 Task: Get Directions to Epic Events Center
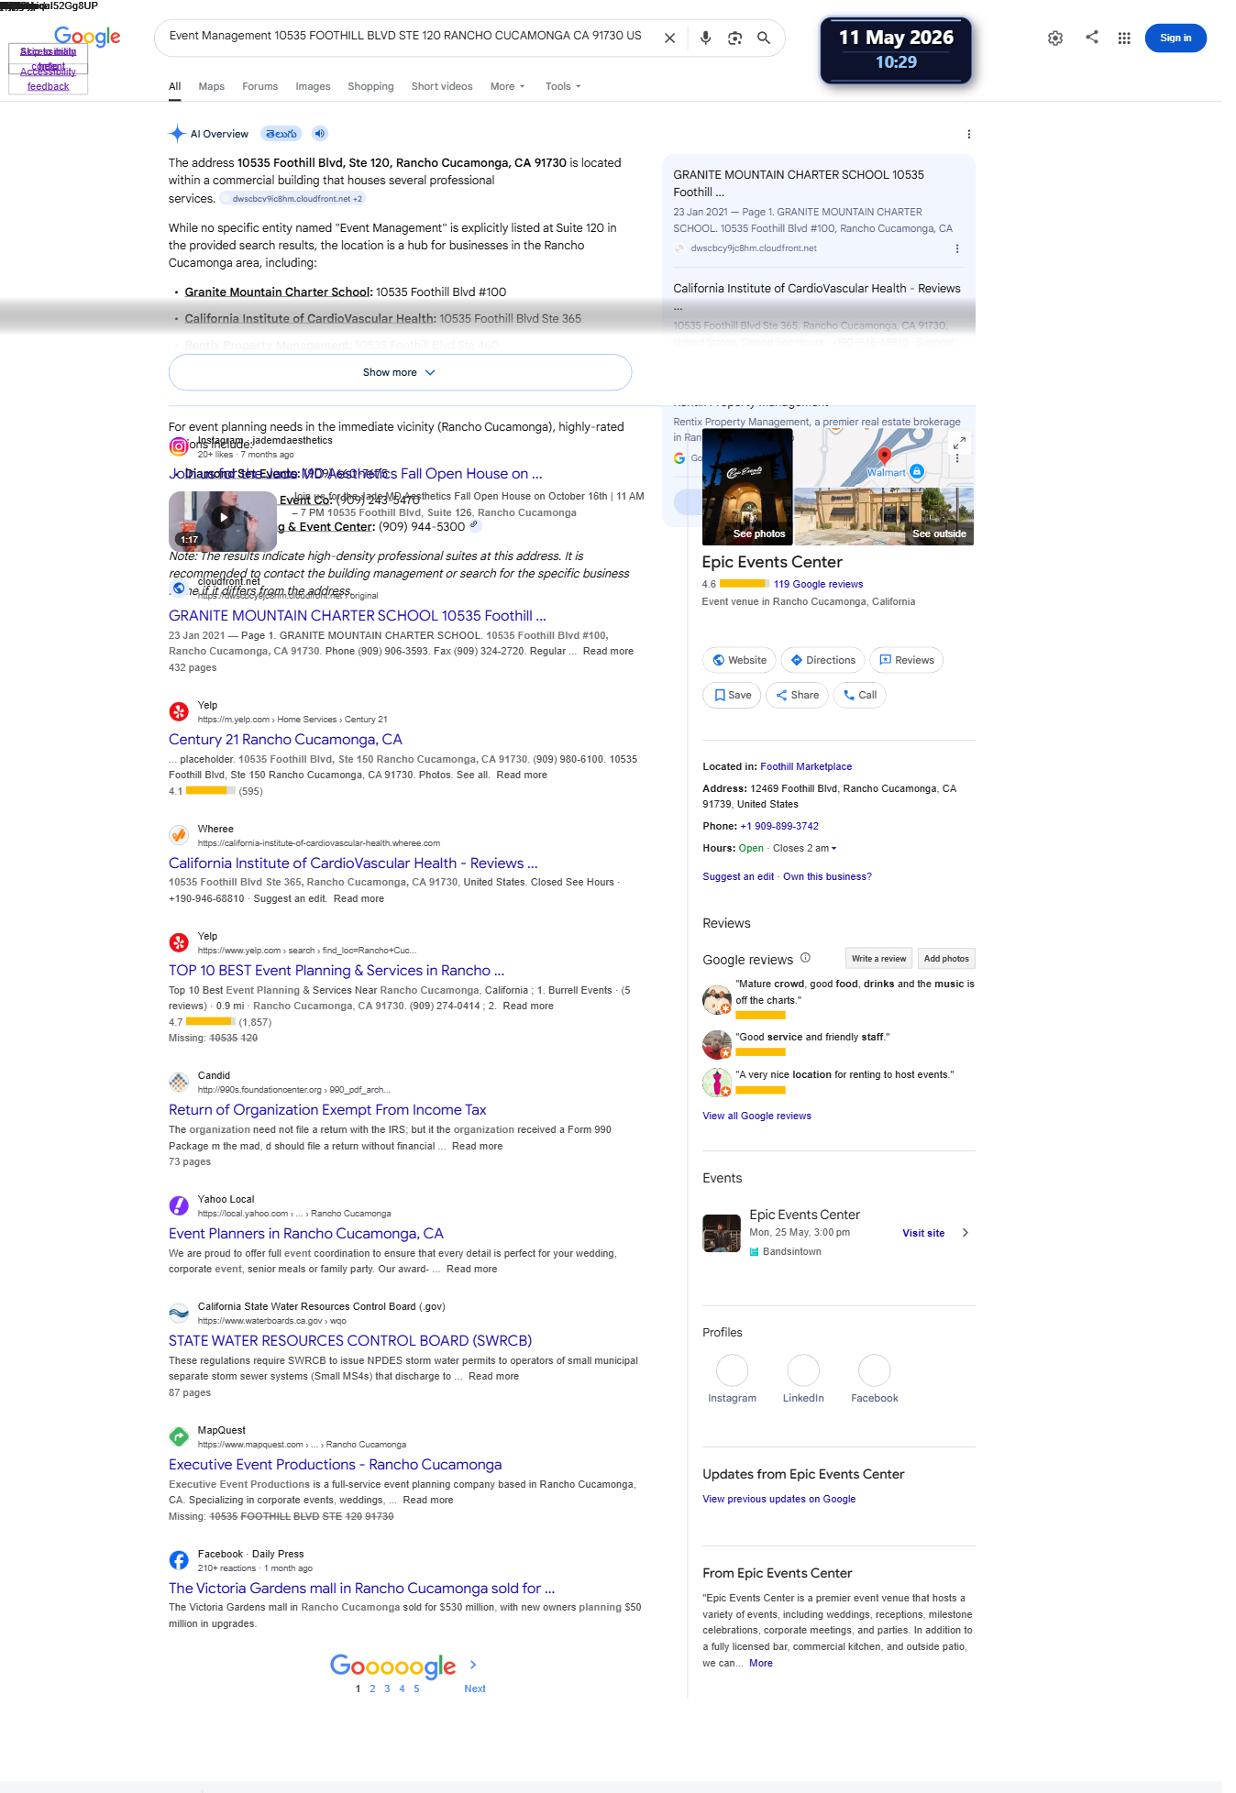822,660
